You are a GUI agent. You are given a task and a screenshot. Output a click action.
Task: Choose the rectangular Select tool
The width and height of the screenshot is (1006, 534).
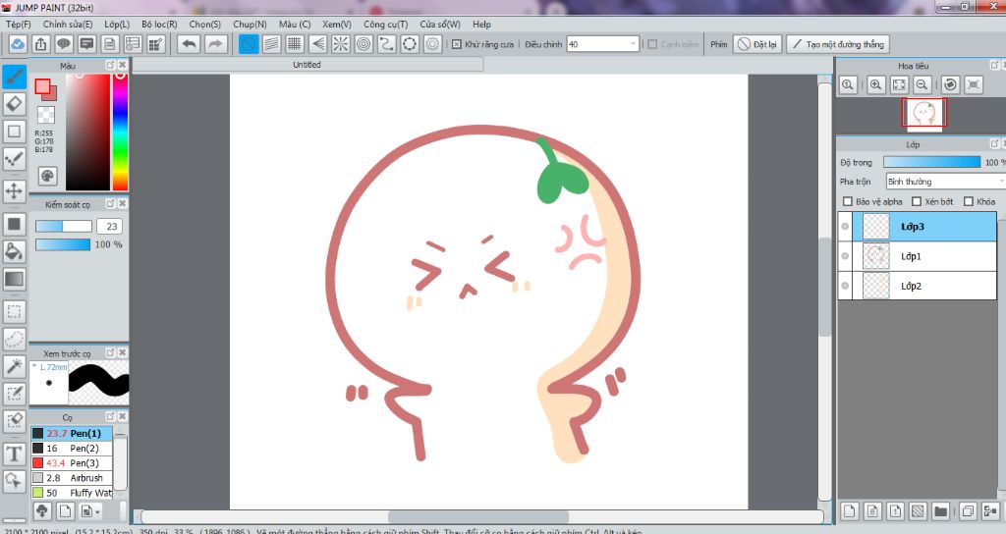[14, 311]
